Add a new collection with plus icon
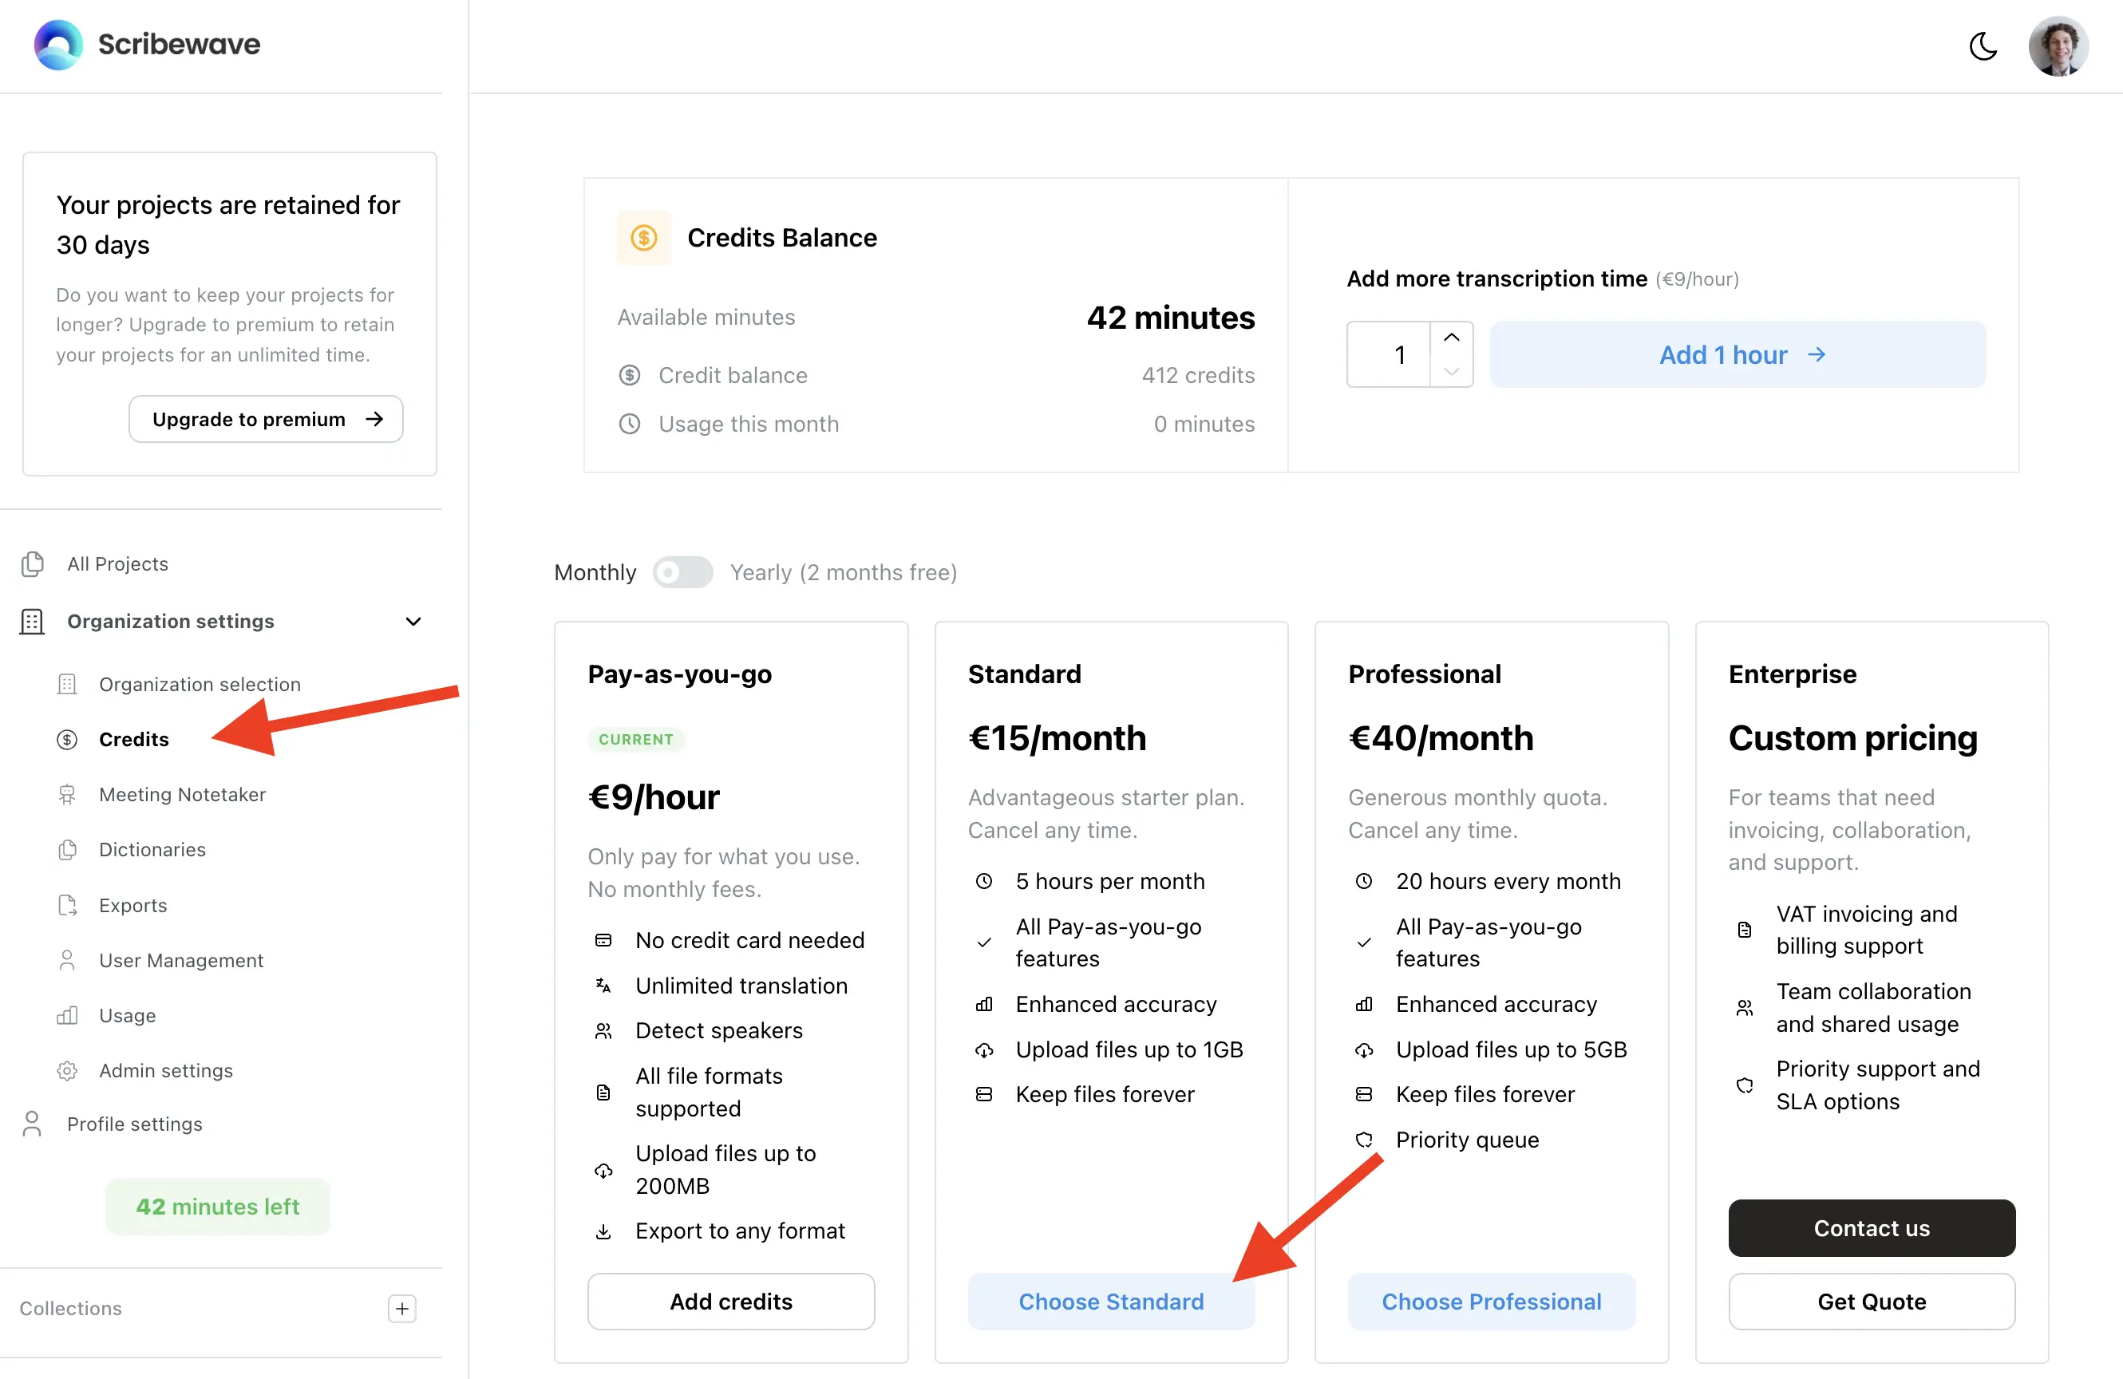Screen dimensions: 2123x1379 click(402, 1309)
